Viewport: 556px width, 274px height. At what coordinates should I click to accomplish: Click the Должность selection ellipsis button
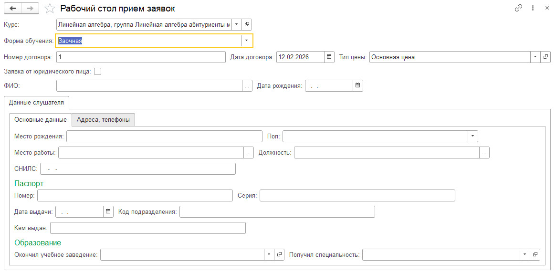[484, 153]
